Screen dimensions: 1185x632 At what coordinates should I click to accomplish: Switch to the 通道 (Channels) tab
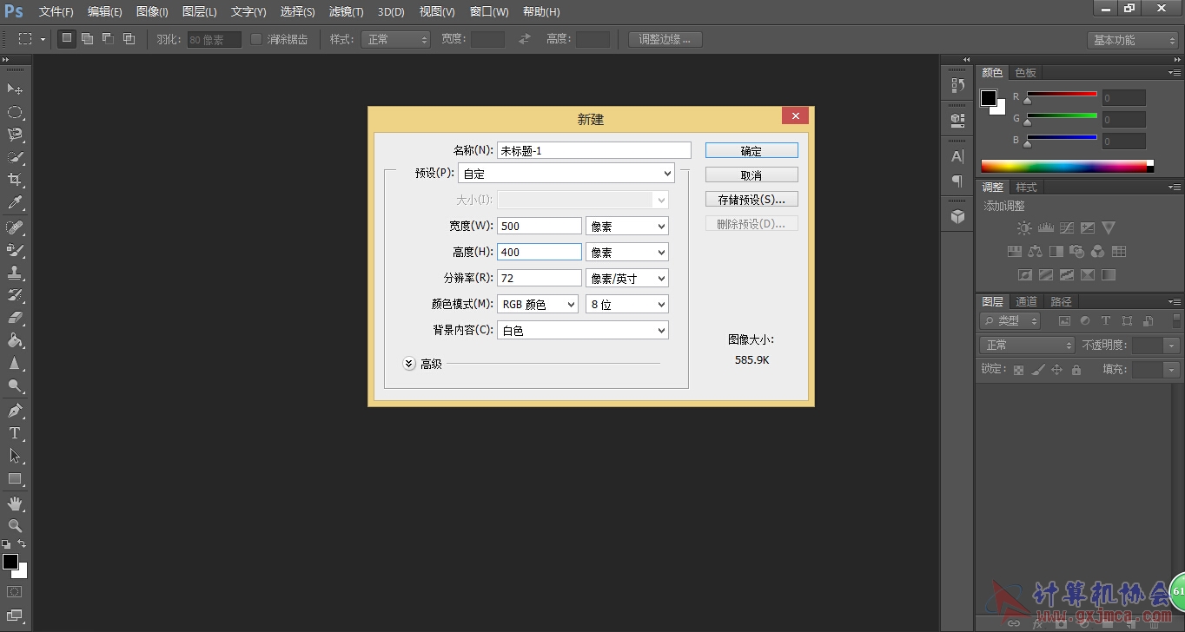[1026, 301]
